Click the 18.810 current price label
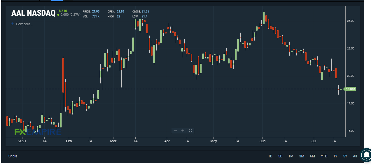This screenshot has width=371, height=167. [62, 11]
